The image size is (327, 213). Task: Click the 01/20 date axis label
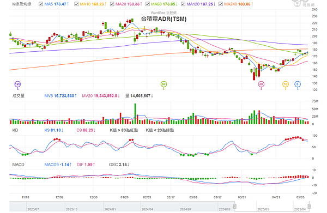pyautogui.click(x=124, y=197)
